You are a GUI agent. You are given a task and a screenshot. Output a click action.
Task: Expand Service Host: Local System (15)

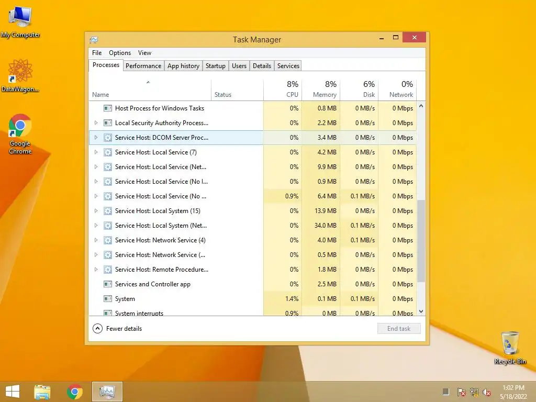pos(96,211)
